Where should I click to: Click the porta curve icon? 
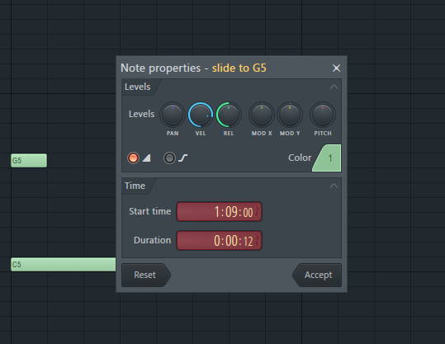point(183,158)
